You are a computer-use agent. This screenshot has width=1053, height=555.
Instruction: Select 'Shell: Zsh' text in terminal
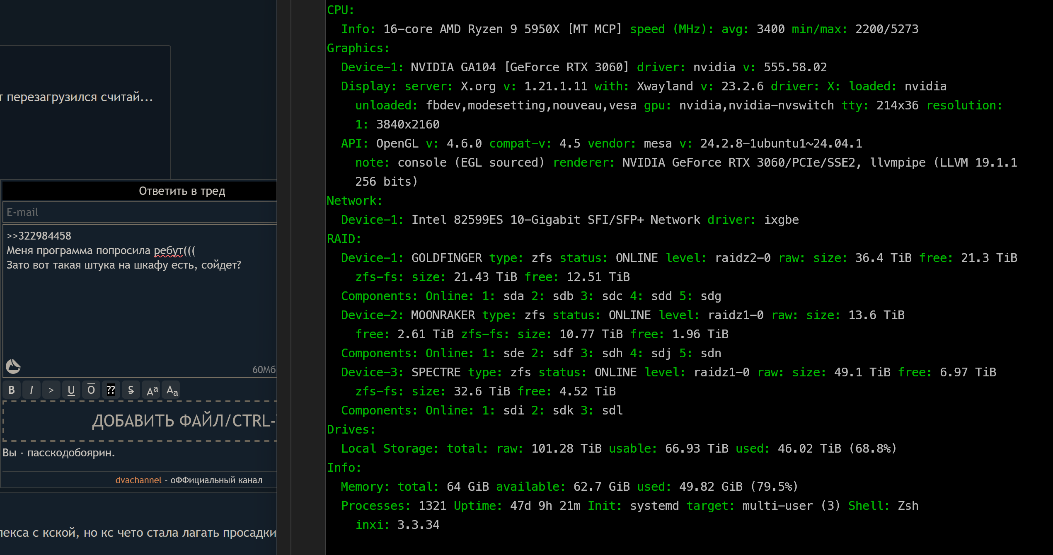pos(884,506)
